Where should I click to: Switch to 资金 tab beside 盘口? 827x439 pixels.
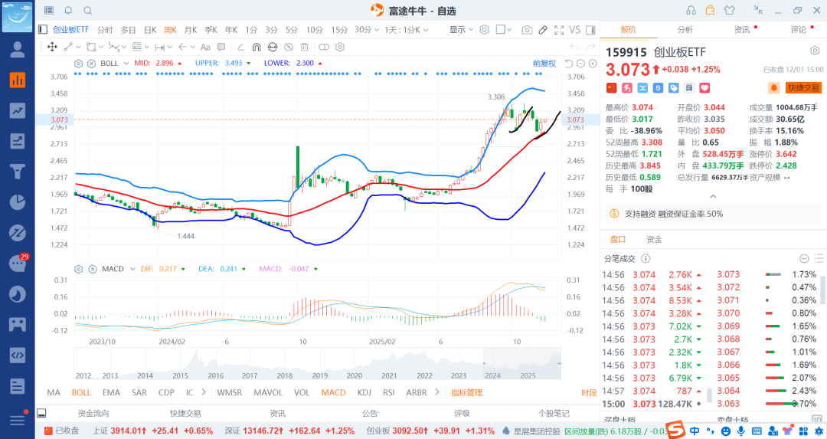(654, 240)
